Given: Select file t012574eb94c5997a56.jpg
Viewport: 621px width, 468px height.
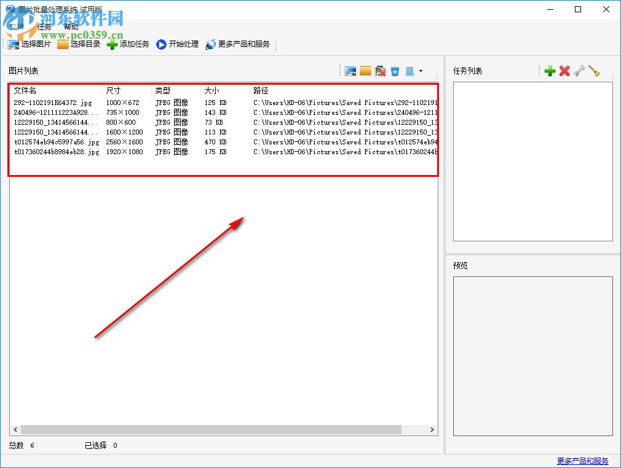Looking at the screenshot, I should point(57,142).
